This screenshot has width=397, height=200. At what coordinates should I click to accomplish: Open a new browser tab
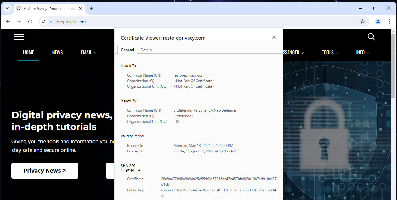[91, 8]
